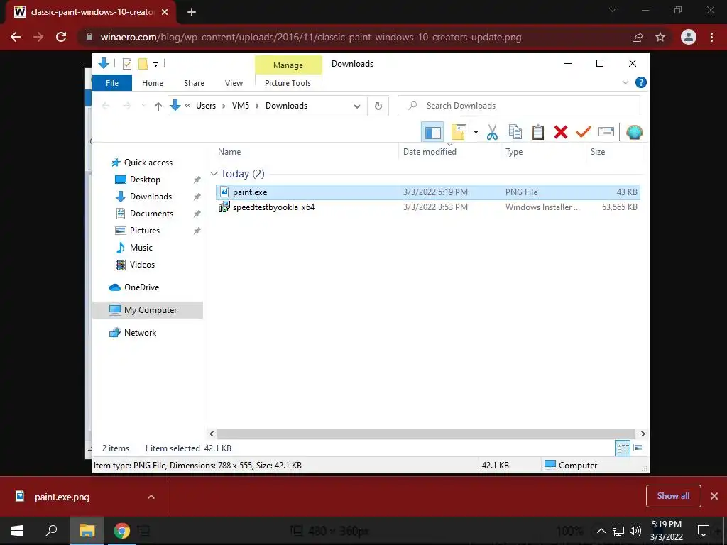Click Users in the address breadcrumb
727x545 pixels.
pyautogui.click(x=206, y=106)
